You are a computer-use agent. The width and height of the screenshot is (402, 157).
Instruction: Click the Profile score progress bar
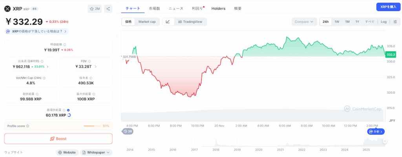point(92,126)
